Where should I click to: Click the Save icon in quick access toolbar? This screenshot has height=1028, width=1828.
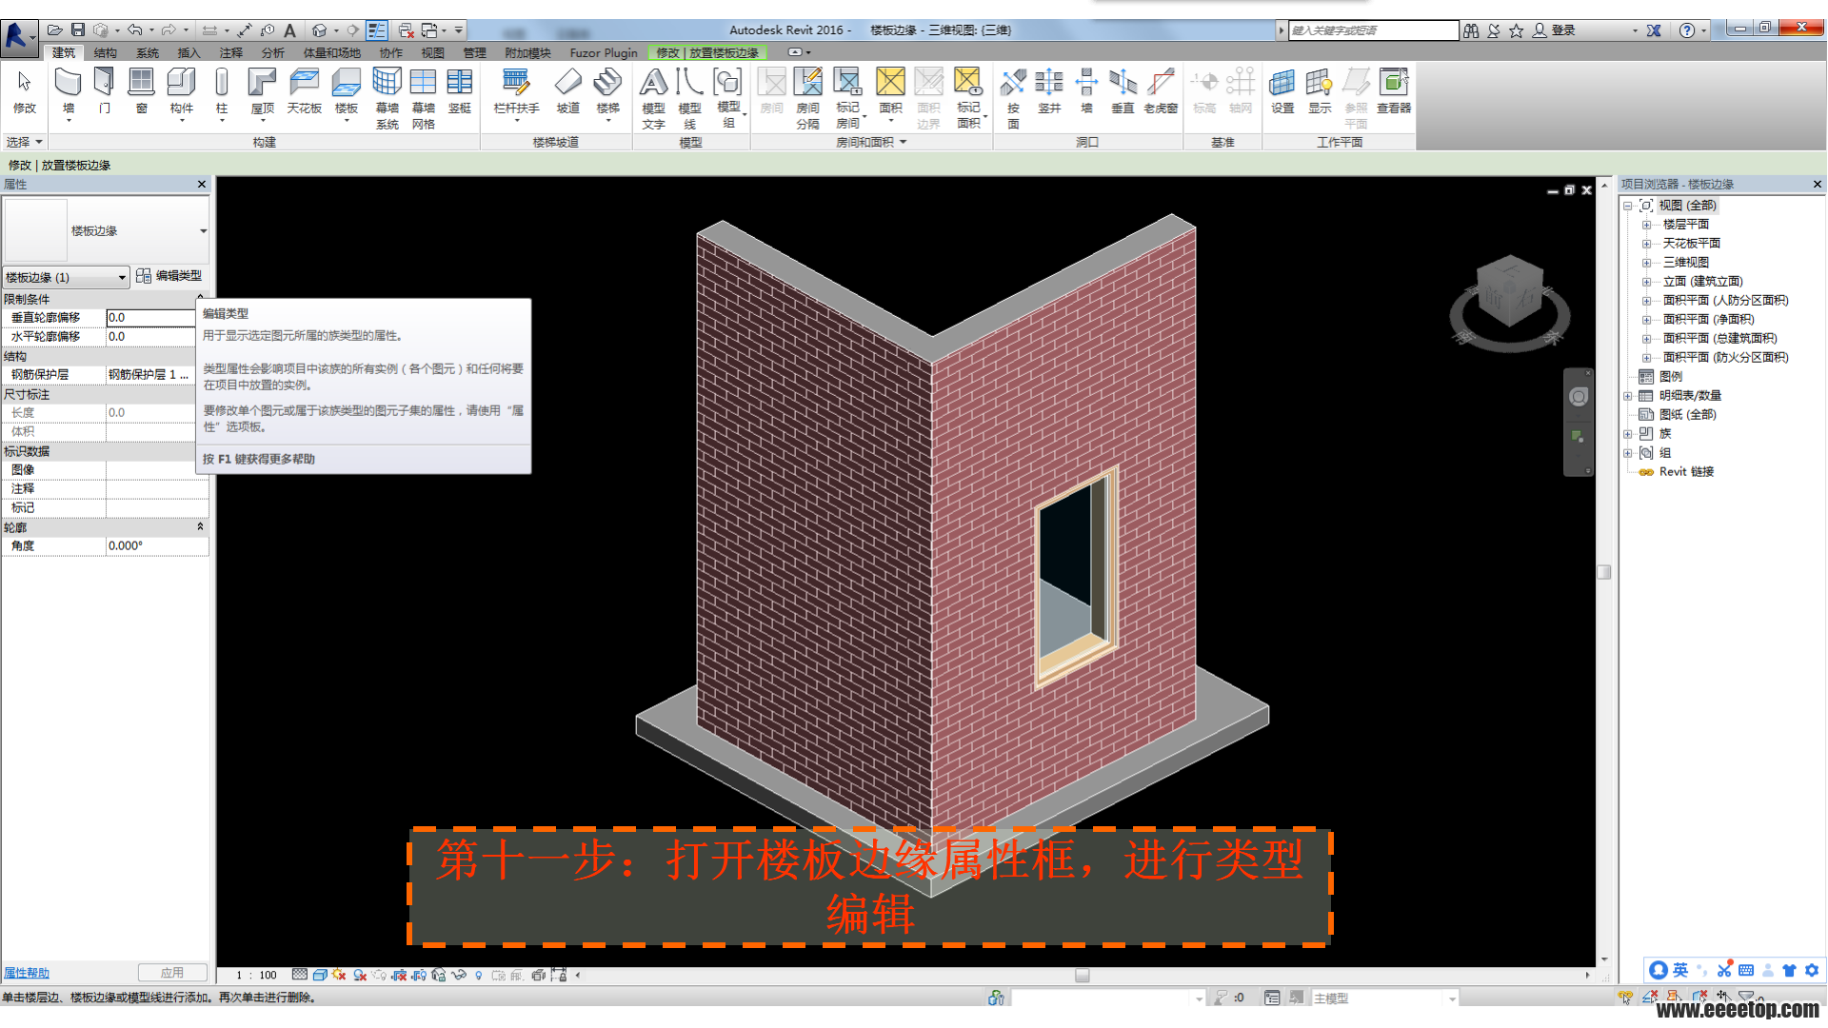click(78, 30)
